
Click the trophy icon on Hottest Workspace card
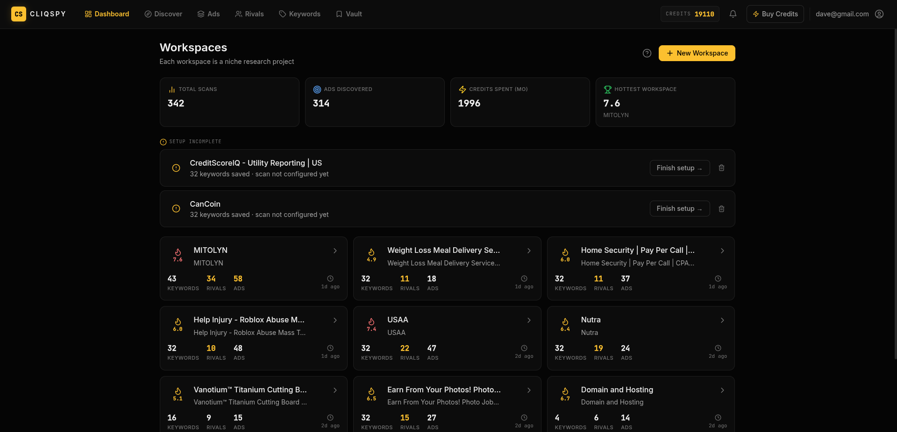click(608, 89)
